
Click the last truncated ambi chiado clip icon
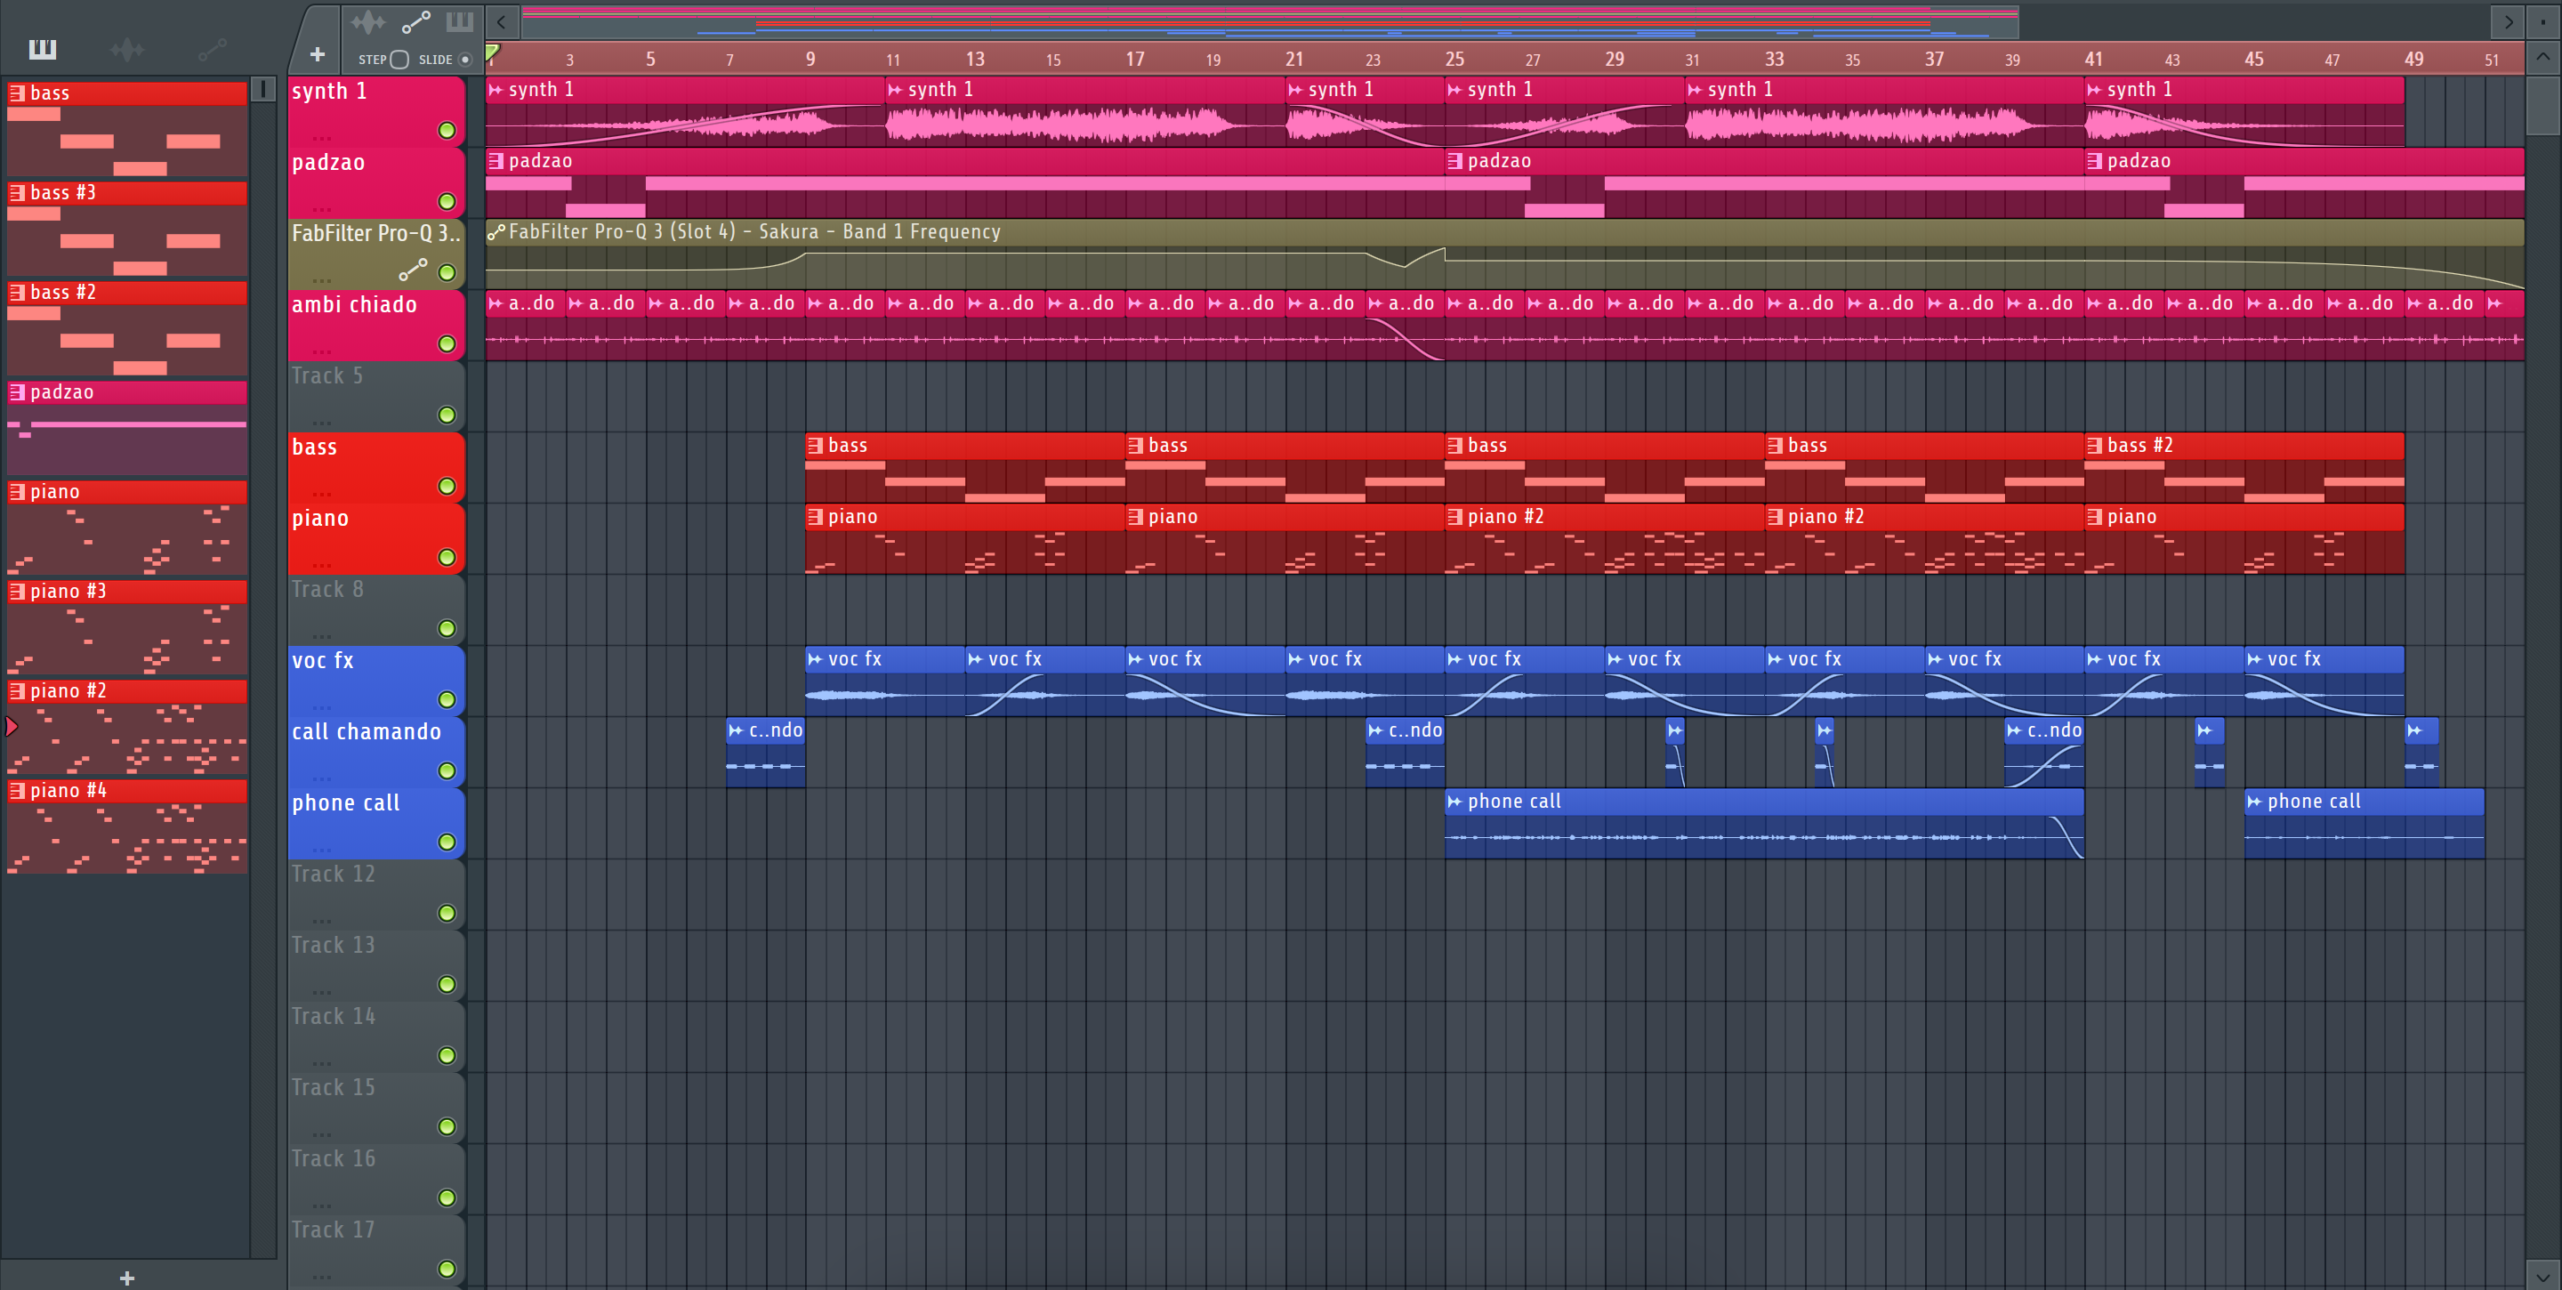pyautogui.click(x=2494, y=303)
